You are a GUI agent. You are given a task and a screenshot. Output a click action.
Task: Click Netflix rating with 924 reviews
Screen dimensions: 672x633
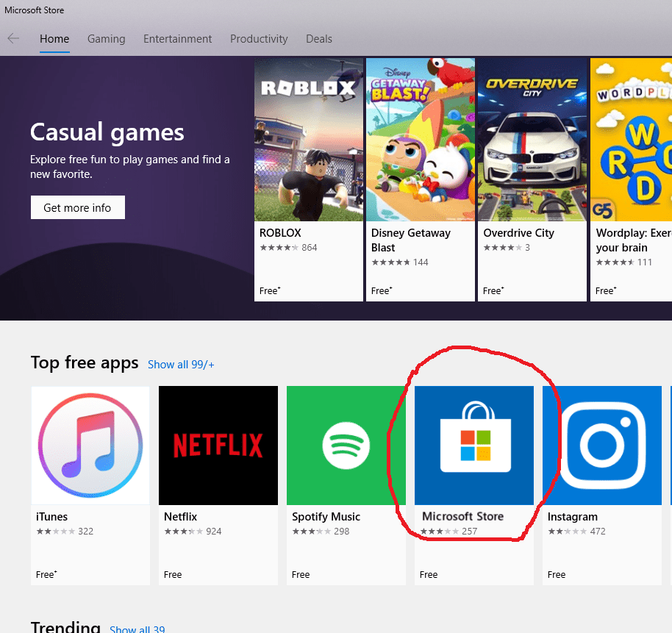tap(193, 531)
